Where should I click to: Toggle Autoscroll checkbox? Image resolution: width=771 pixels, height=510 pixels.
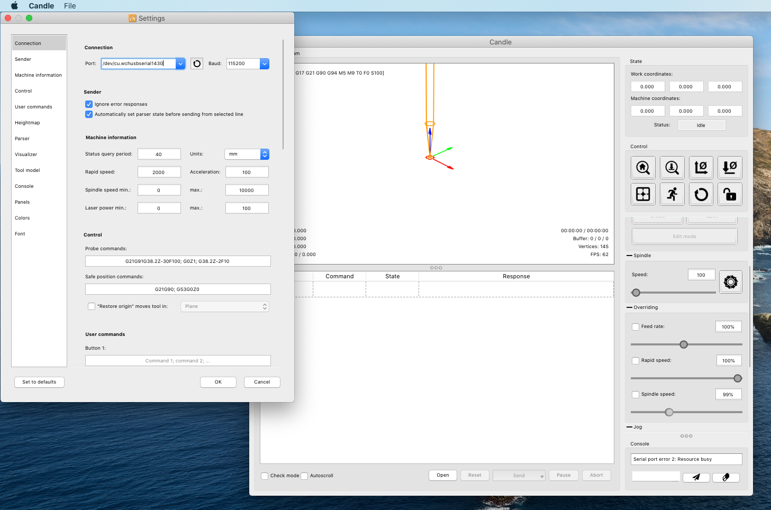304,476
